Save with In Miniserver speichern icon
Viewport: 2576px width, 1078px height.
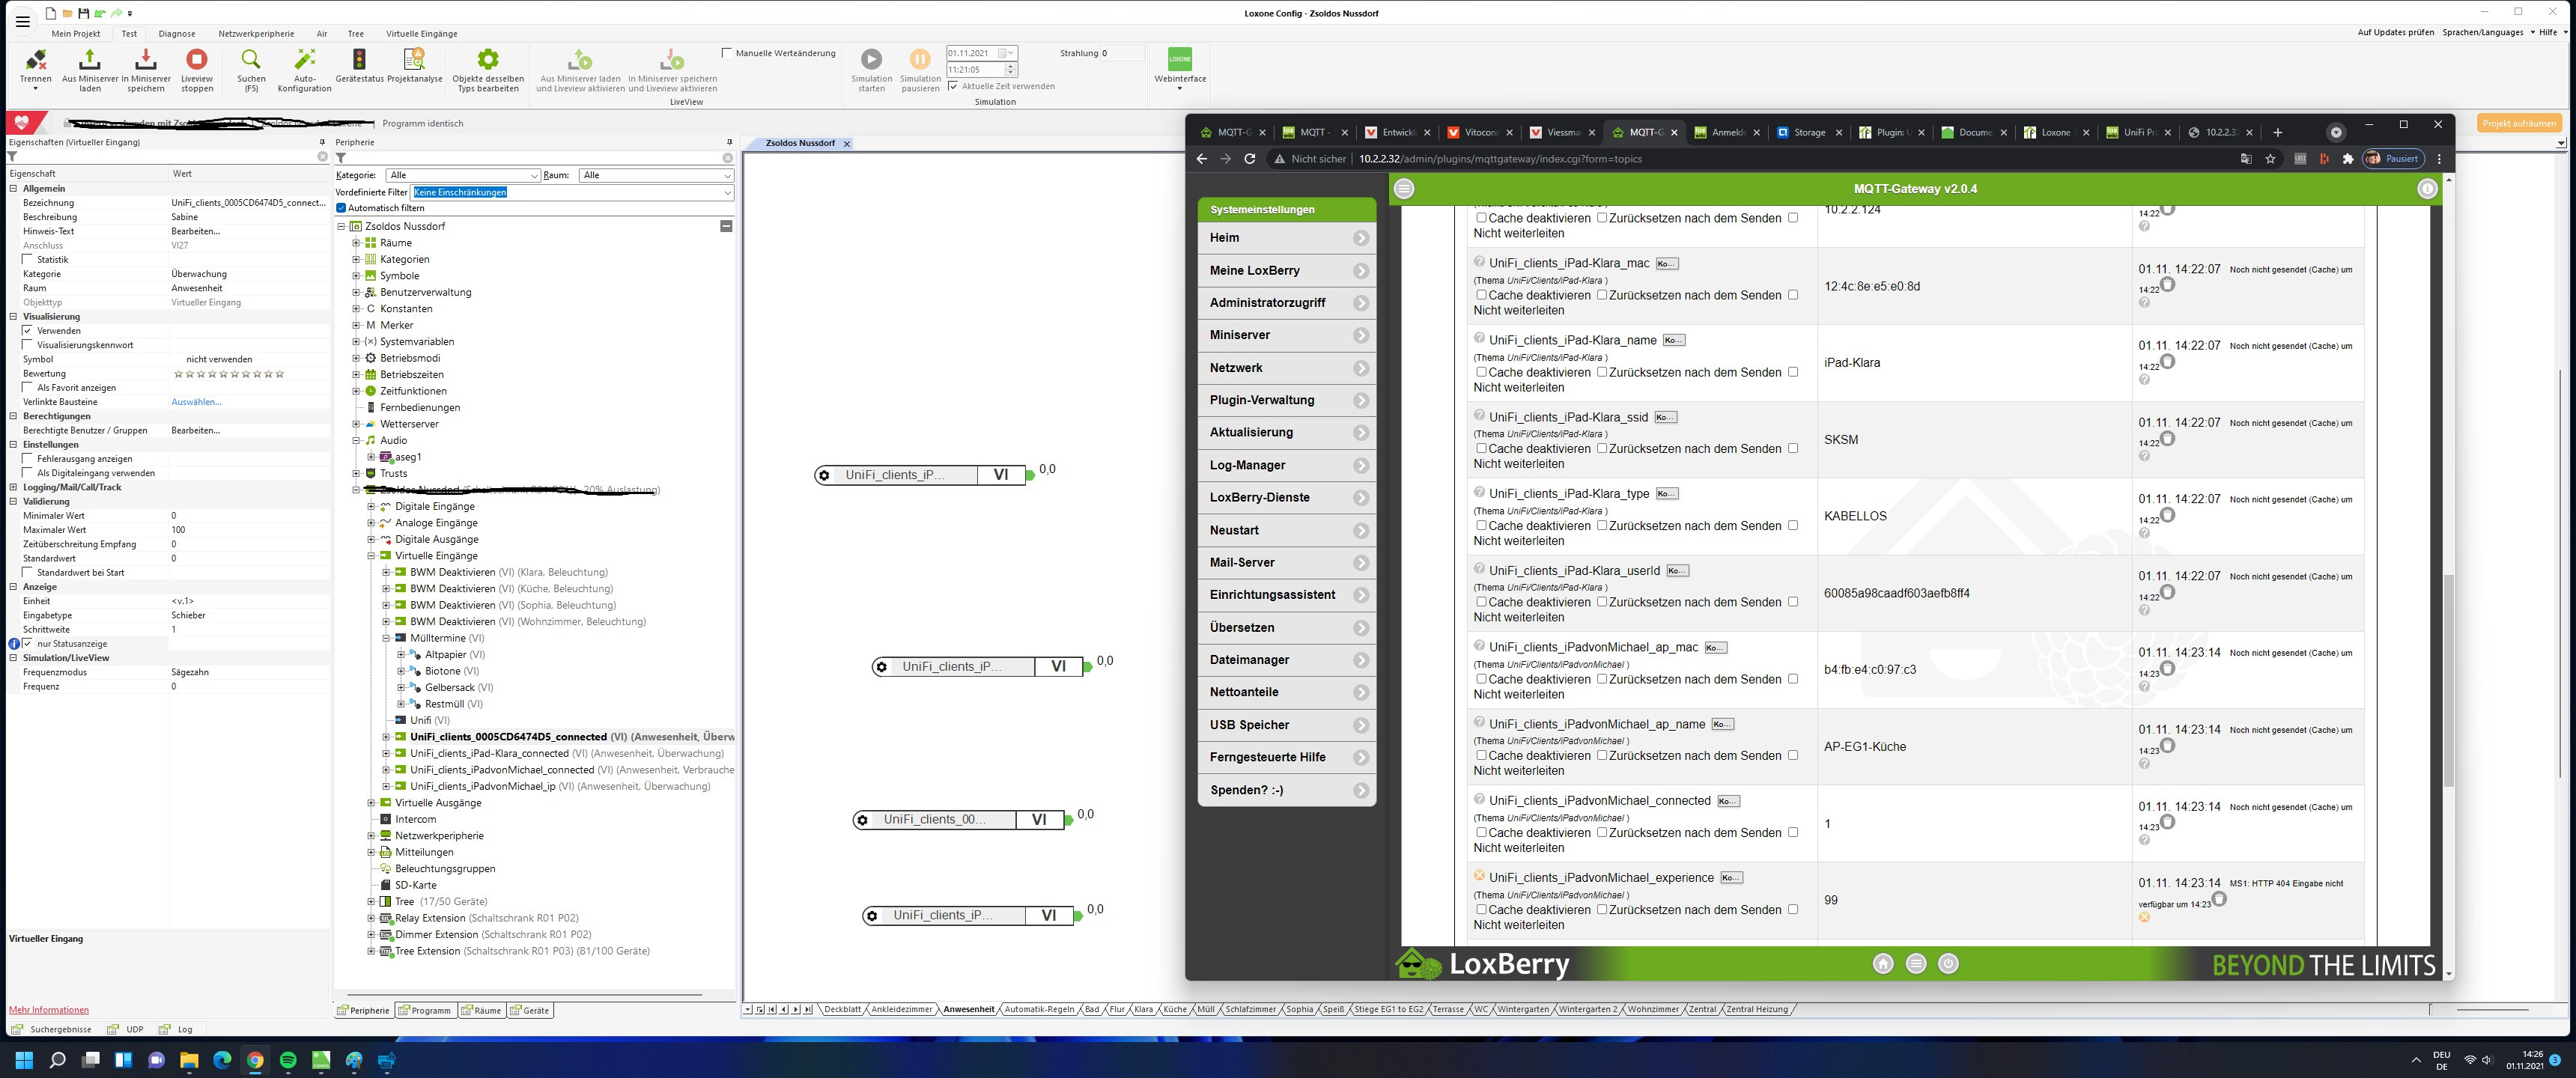145,60
